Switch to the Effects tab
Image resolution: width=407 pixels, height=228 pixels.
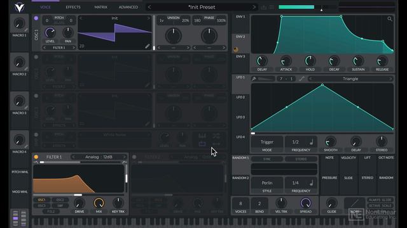[73, 7]
